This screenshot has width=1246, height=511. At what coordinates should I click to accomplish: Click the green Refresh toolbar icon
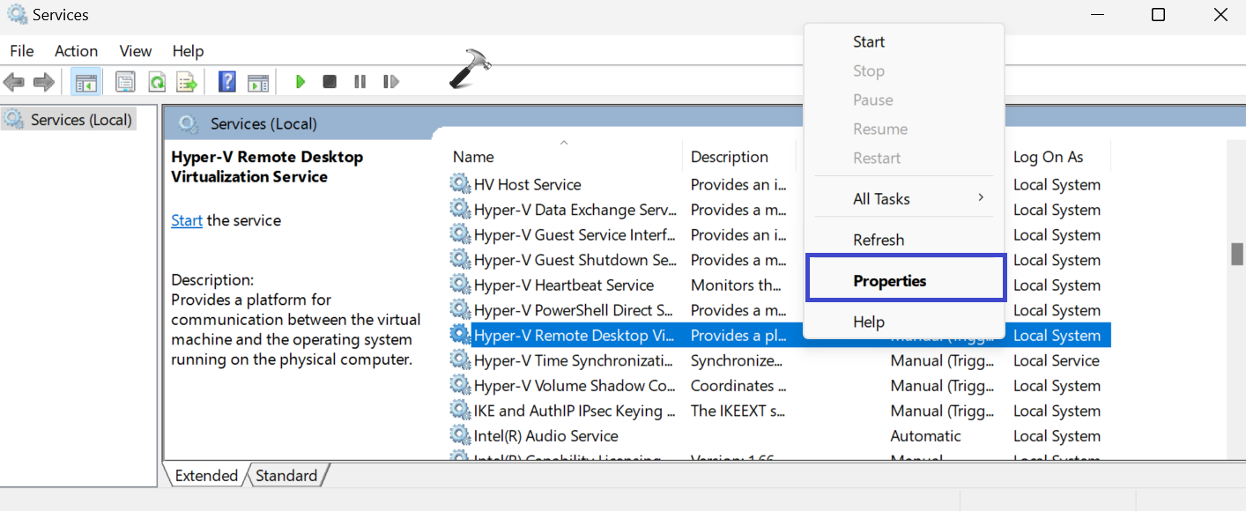[x=157, y=82]
